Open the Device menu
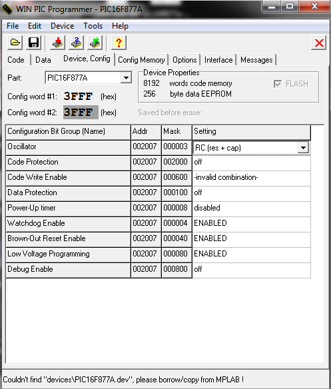The image size is (331, 389). [x=63, y=26]
